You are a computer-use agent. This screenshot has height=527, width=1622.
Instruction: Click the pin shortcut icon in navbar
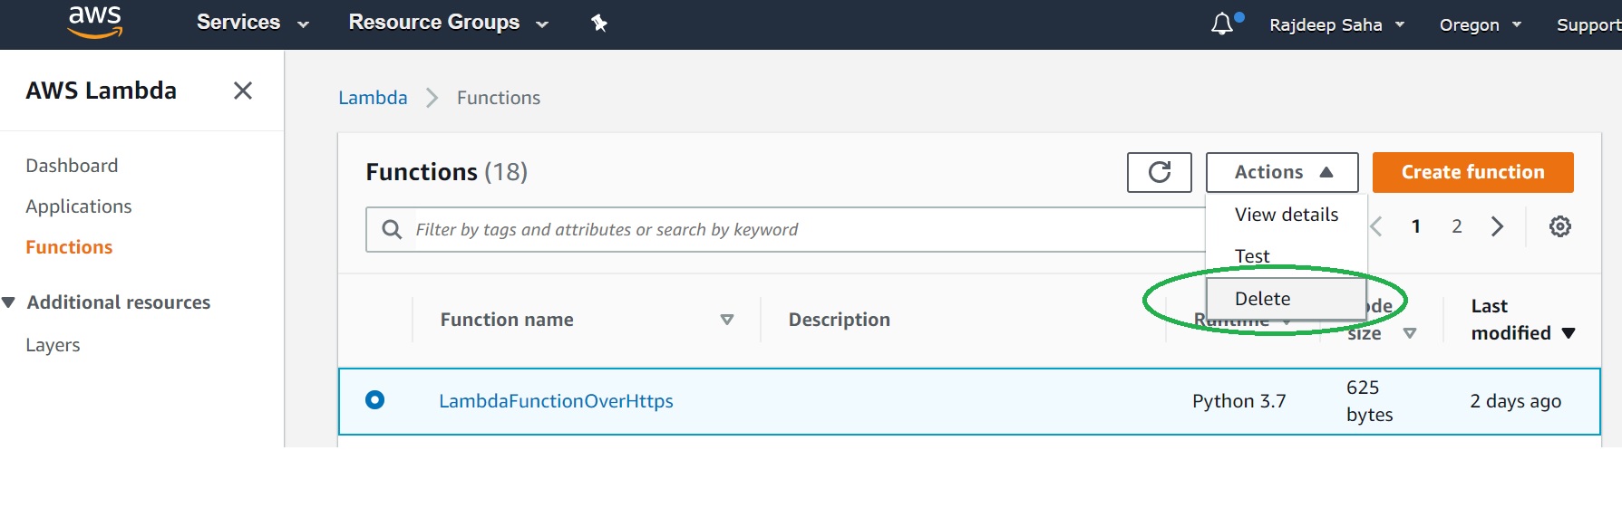pyautogui.click(x=598, y=23)
